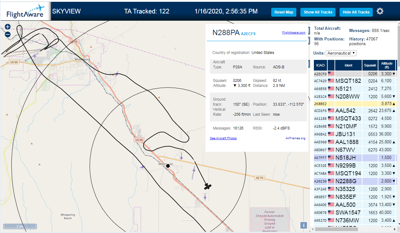Screen dimensions: 400x233
Task: Show all aircraft tracks
Action: (318, 12)
